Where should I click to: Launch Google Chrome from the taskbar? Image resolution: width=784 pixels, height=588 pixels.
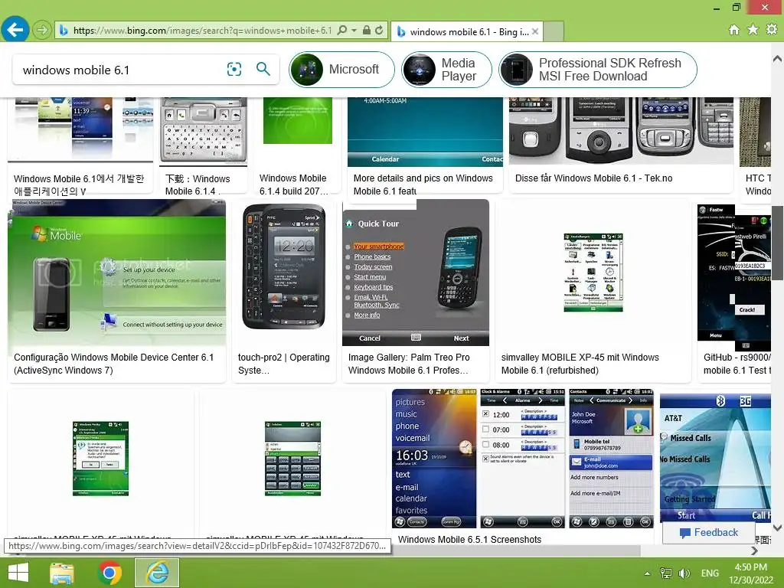pyautogui.click(x=109, y=573)
